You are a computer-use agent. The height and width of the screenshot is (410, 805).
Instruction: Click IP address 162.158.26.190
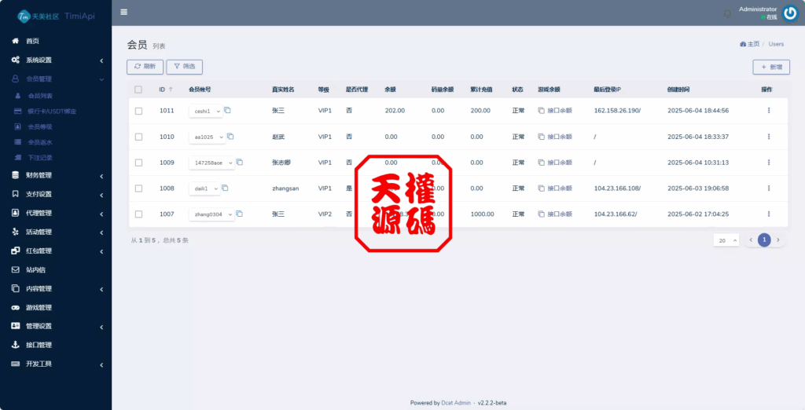pos(617,110)
